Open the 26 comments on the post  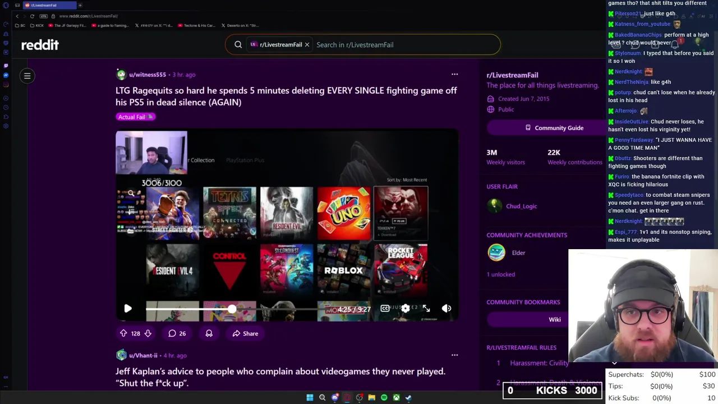click(x=177, y=333)
